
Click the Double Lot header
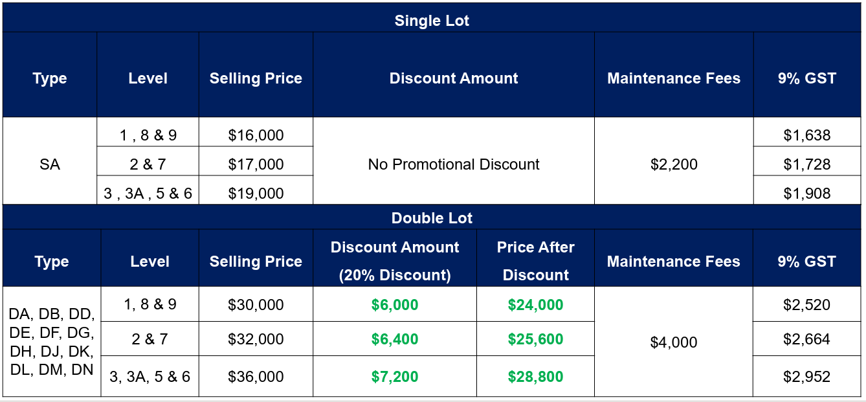pyautogui.click(x=432, y=218)
